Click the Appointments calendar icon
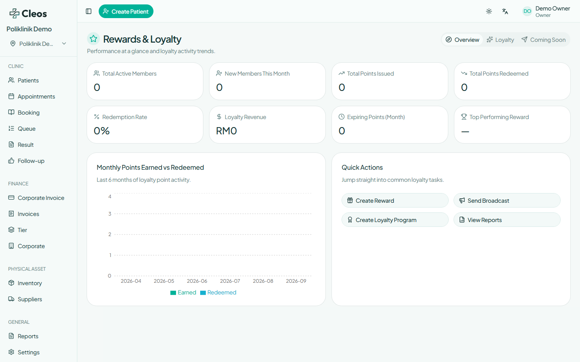This screenshot has width=580, height=362. [11, 97]
